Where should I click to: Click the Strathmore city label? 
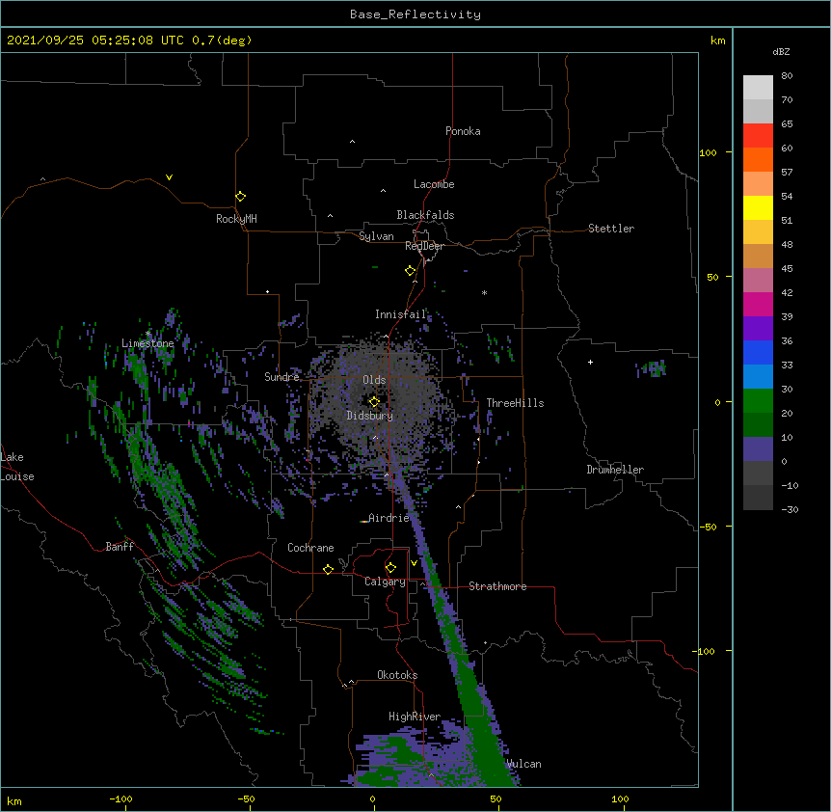(x=497, y=586)
